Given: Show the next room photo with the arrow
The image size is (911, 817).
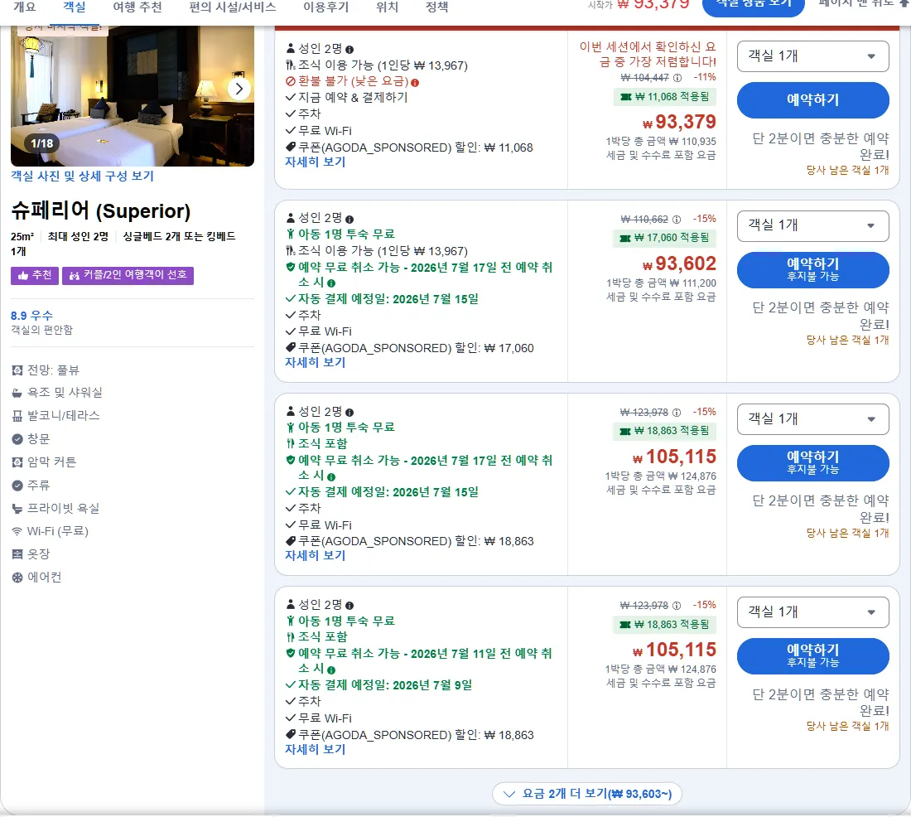Looking at the screenshot, I should (239, 89).
